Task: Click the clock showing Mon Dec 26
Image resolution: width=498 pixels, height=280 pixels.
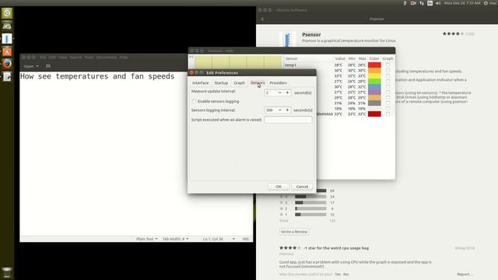Action: point(462,3)
